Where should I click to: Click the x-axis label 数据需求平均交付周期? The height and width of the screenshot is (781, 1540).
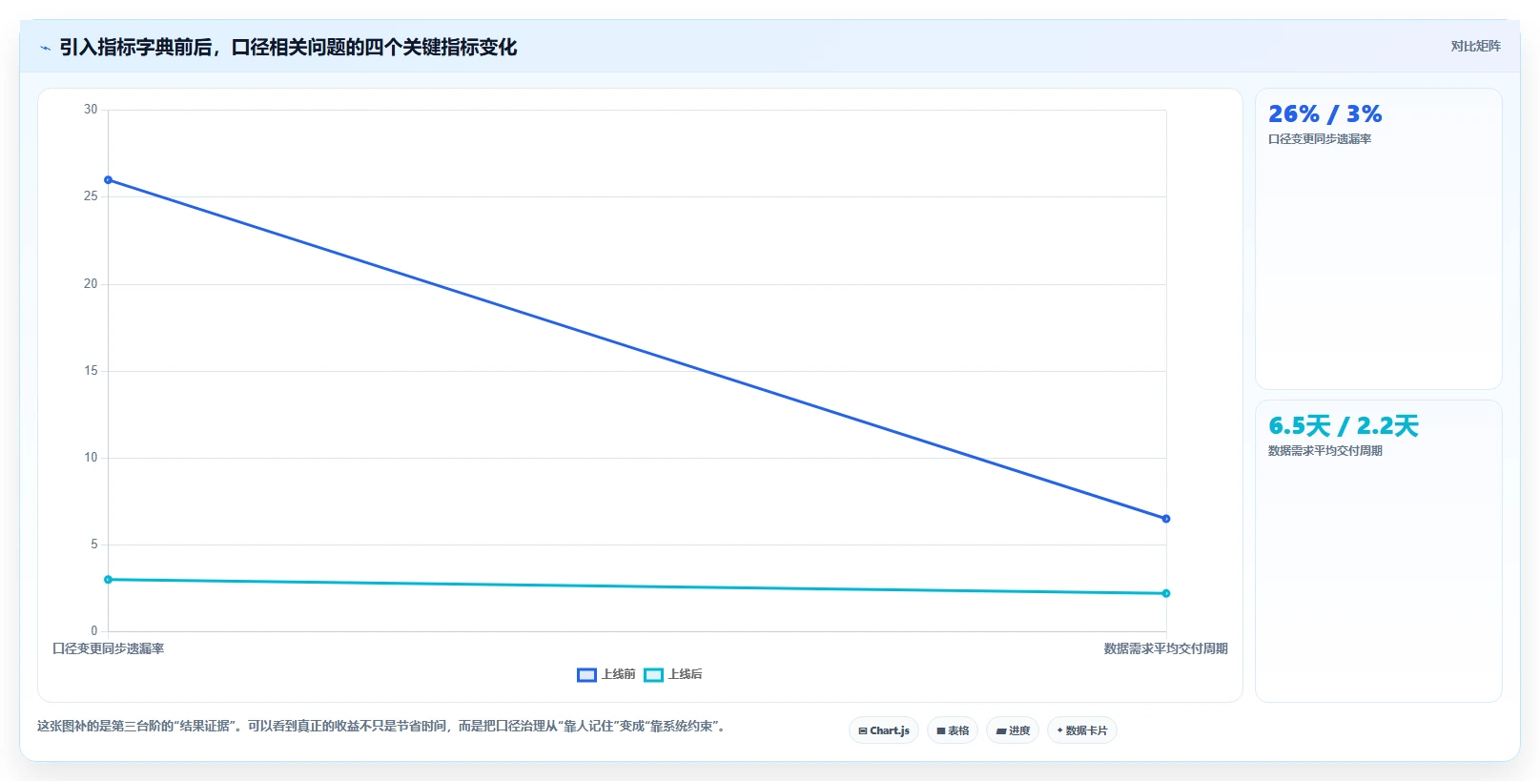pyautogui.click(x=1166, y=648)
